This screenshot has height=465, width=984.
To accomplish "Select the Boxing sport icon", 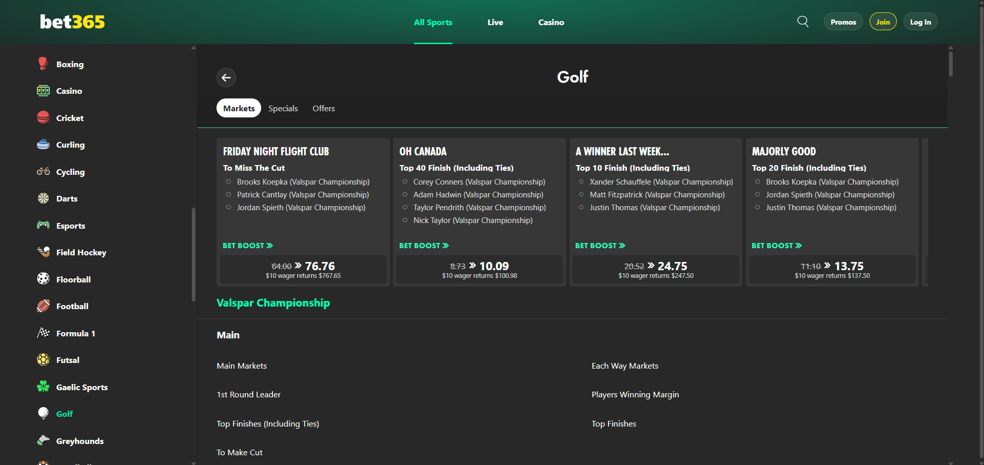I will [x=43, y=64].
